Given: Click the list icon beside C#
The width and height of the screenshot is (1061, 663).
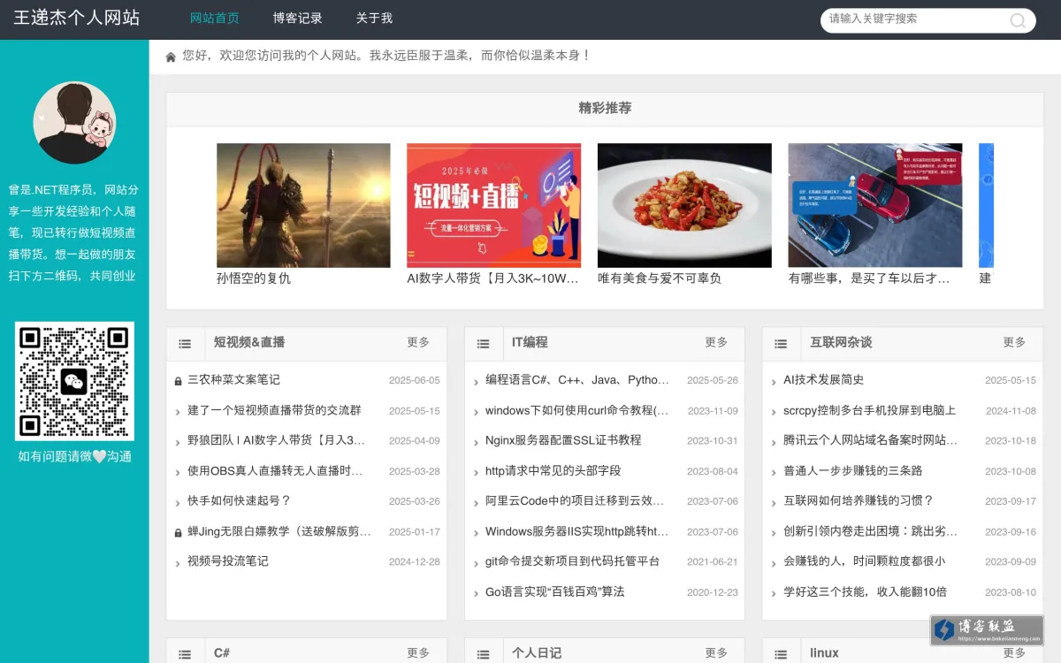Looking at the screenshot, I should coord(185,655).
